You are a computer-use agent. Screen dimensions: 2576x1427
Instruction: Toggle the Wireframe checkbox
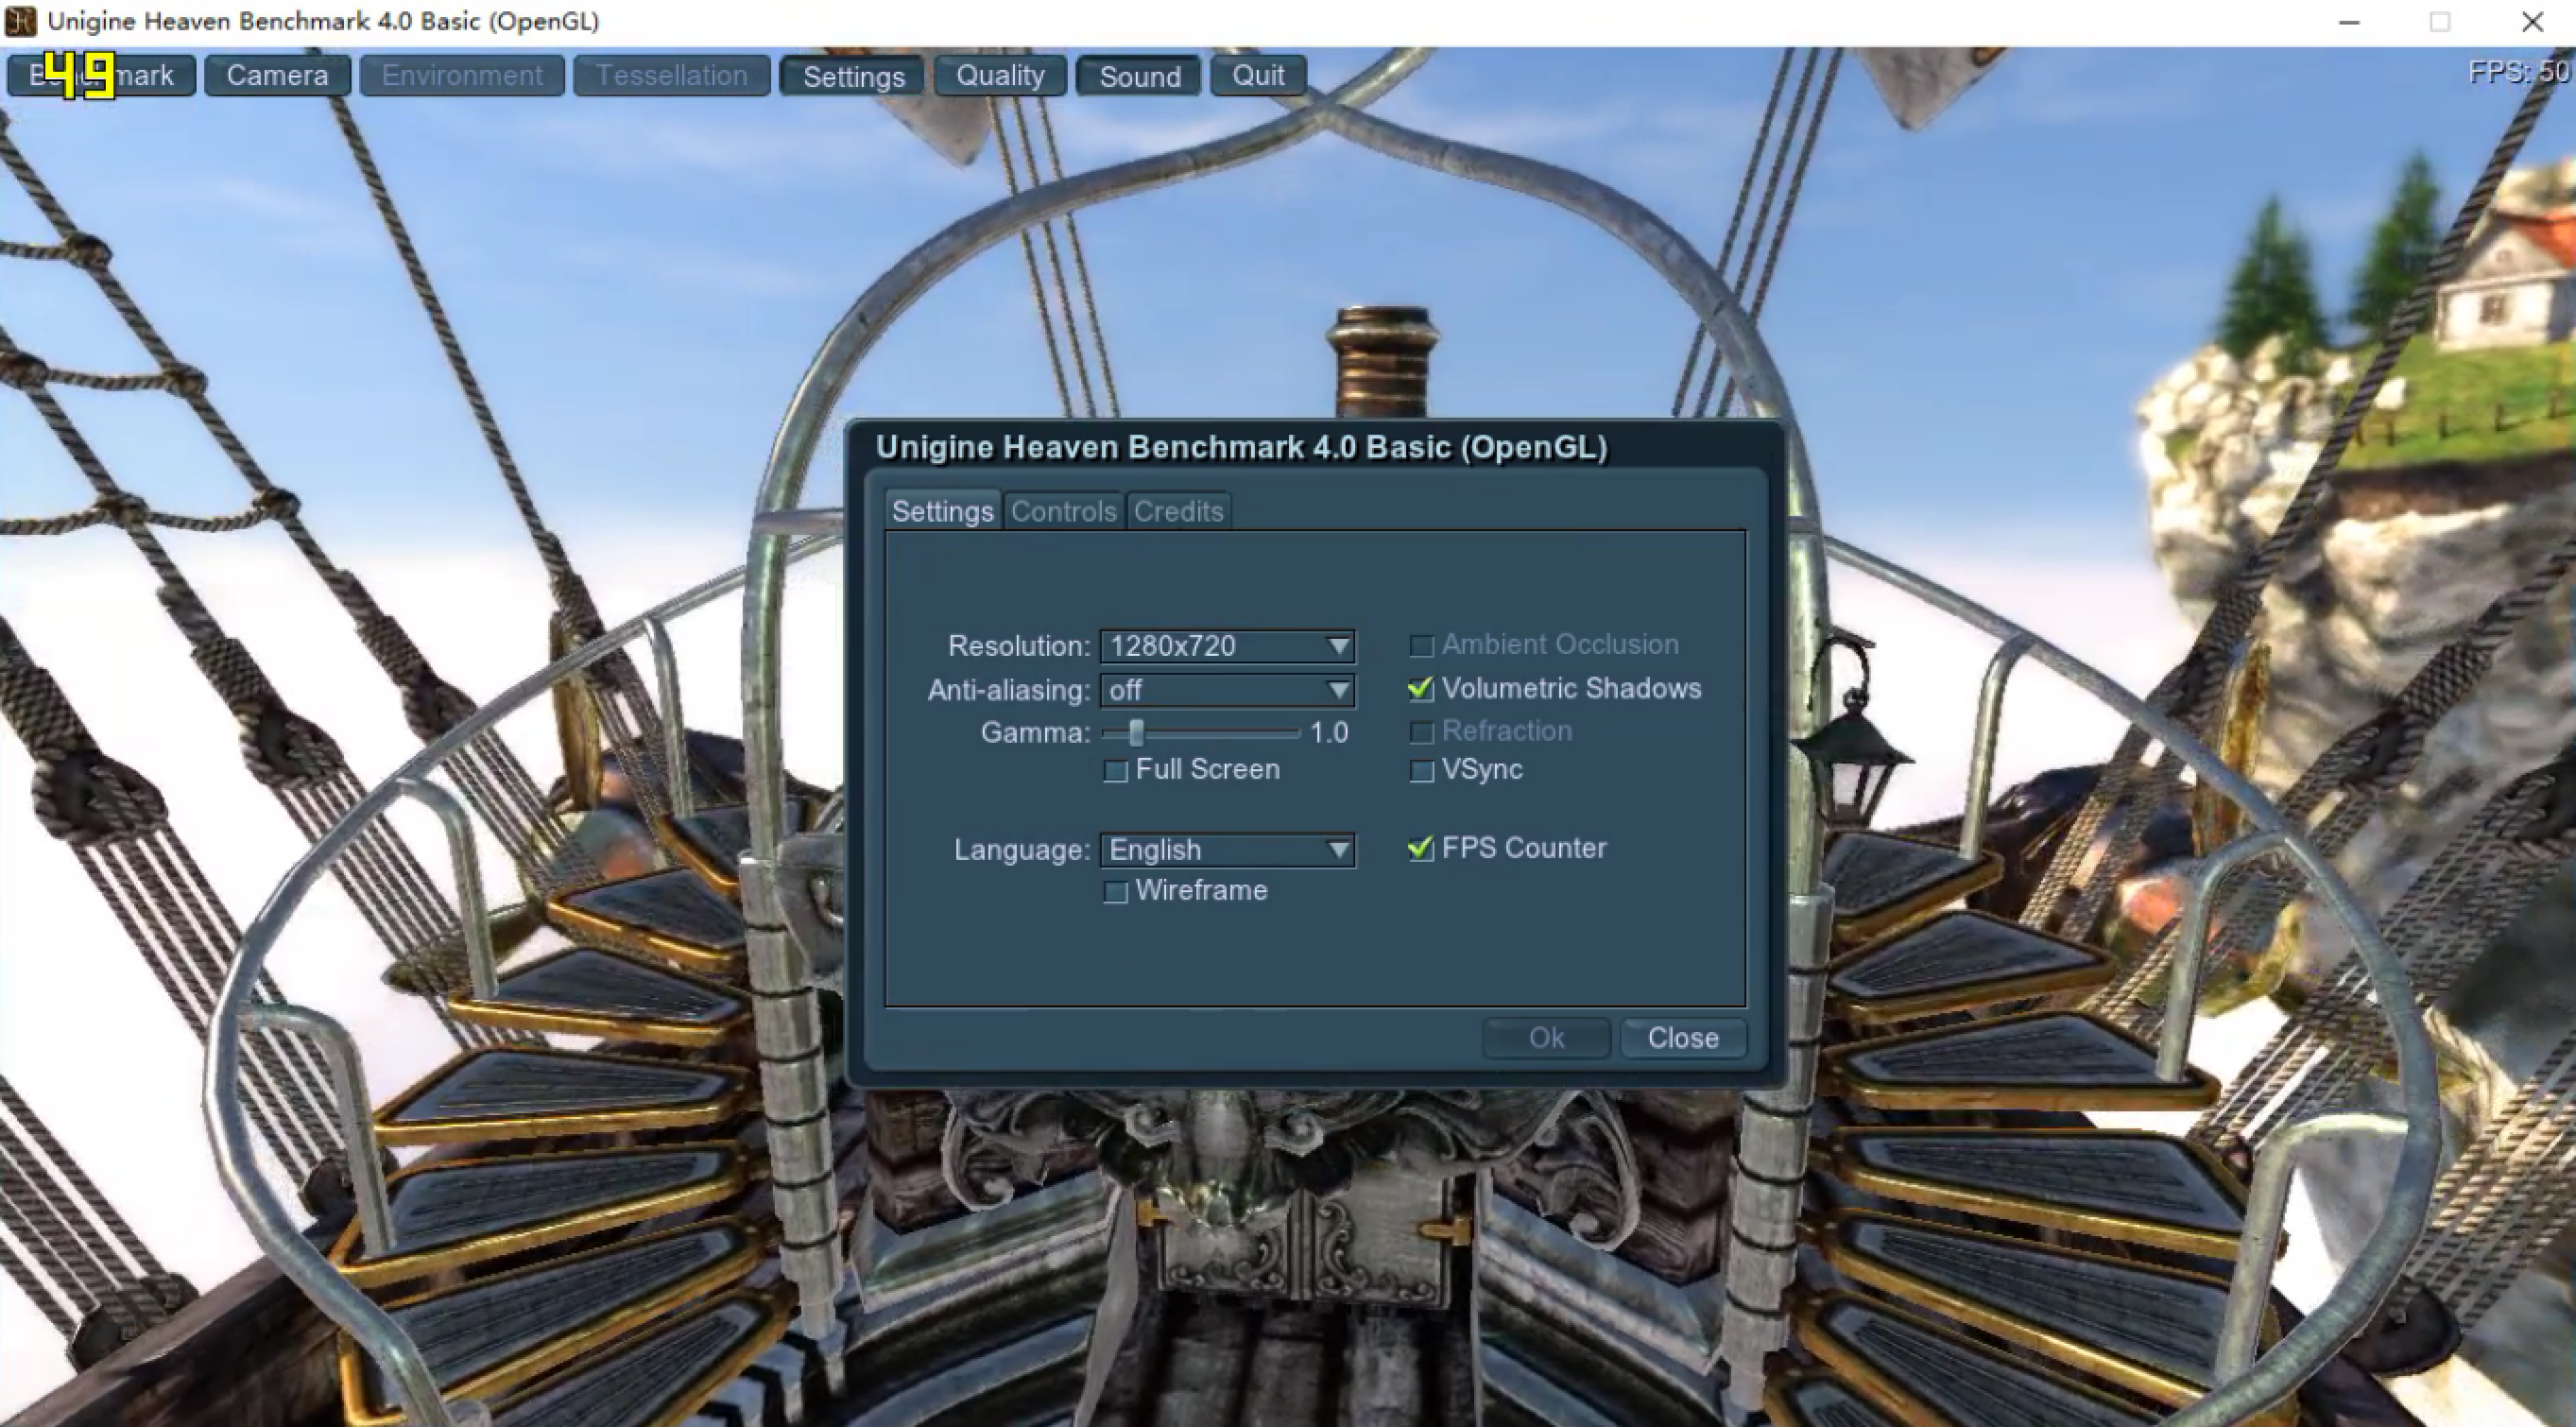(1115, 892)
